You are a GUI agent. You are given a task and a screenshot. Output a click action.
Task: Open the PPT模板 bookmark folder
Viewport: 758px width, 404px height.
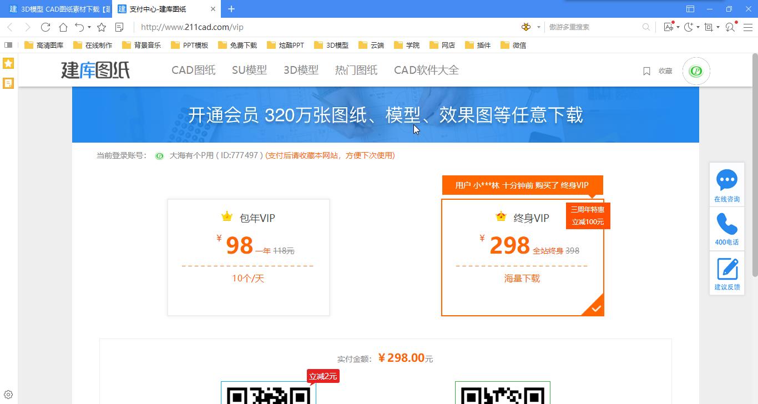[x=190, y=45]
